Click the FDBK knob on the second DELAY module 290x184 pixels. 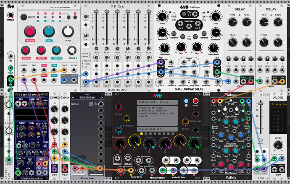[278, 22]
